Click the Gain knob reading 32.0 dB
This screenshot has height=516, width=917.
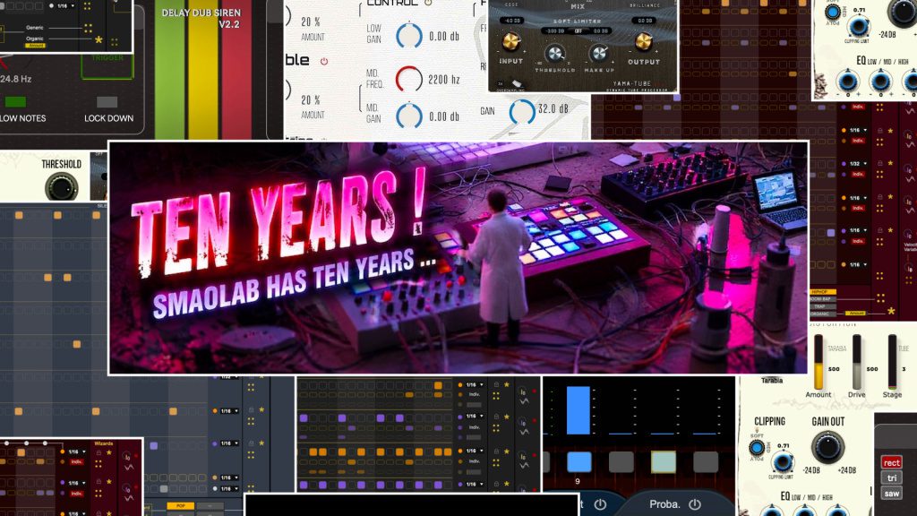pyautogui.click(x=522, y=111)
